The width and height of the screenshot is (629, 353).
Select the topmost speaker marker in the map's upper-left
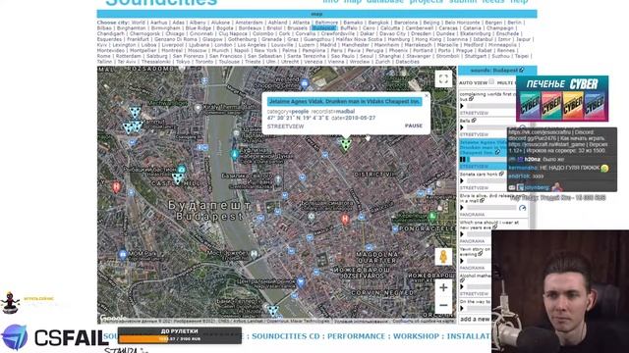[x=136, y=112]
